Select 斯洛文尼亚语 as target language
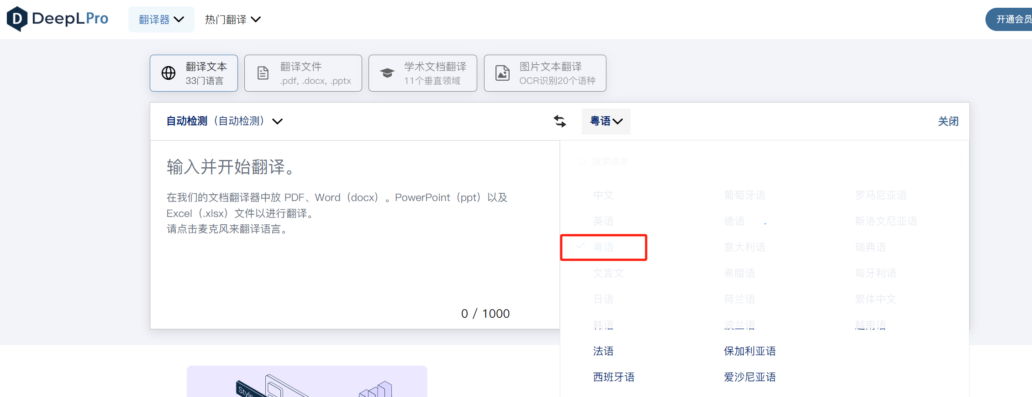 [886, 221]
